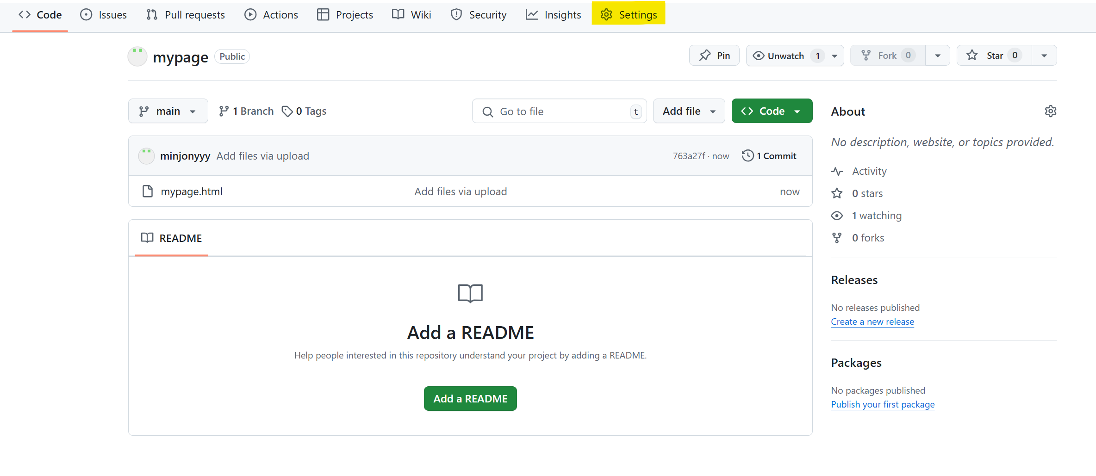
Task: Open repository Settings tab
Action: [629, 15]
